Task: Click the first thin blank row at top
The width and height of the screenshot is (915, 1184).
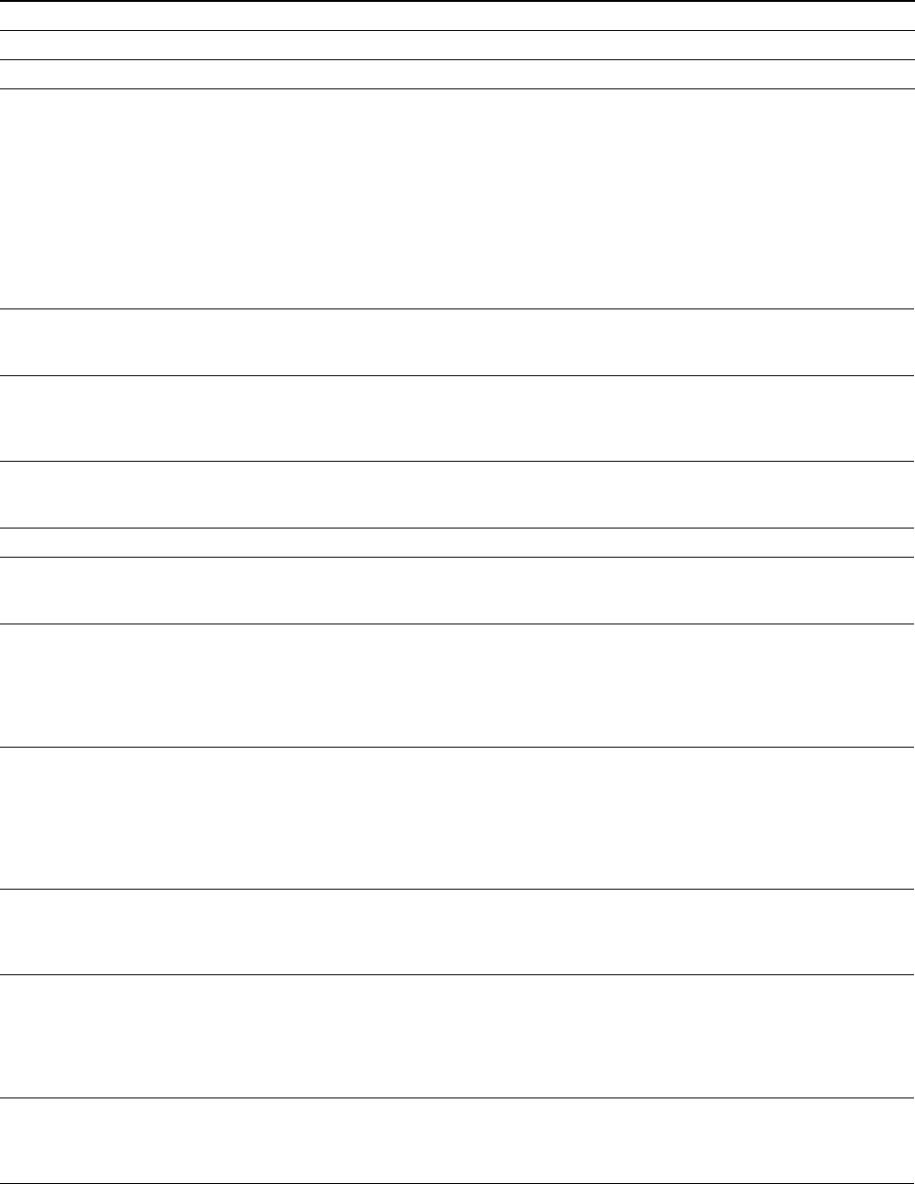Action: click(x=457, y=16)
